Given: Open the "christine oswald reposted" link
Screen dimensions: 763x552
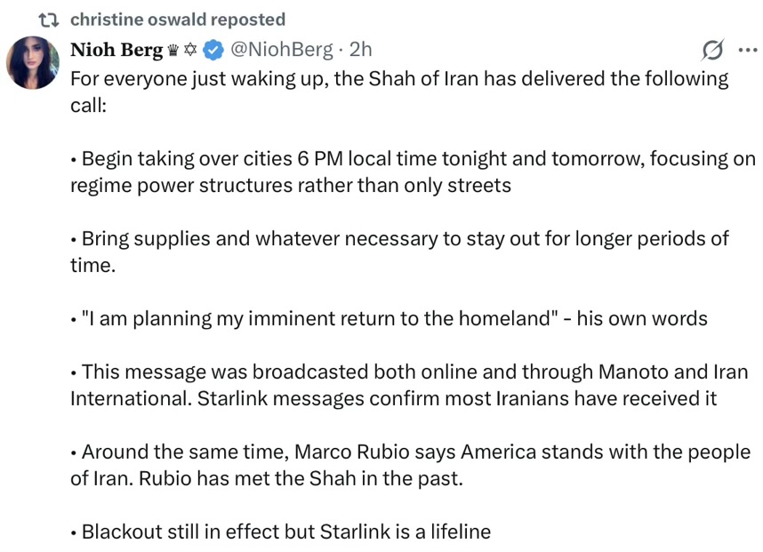Looking at the screenshot, I should point(177,20).
